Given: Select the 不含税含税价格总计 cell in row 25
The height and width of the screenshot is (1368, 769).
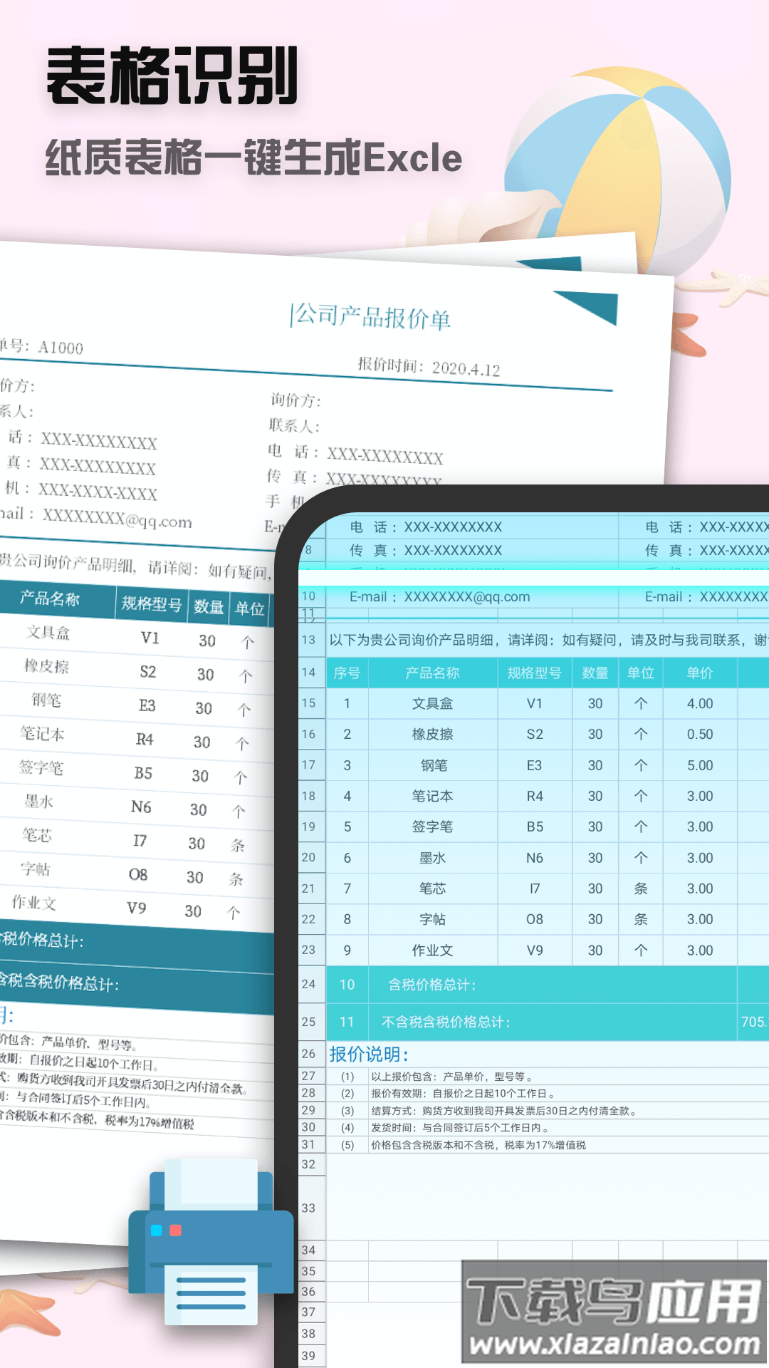Looking at the screenshot, I should (446, 1022).
